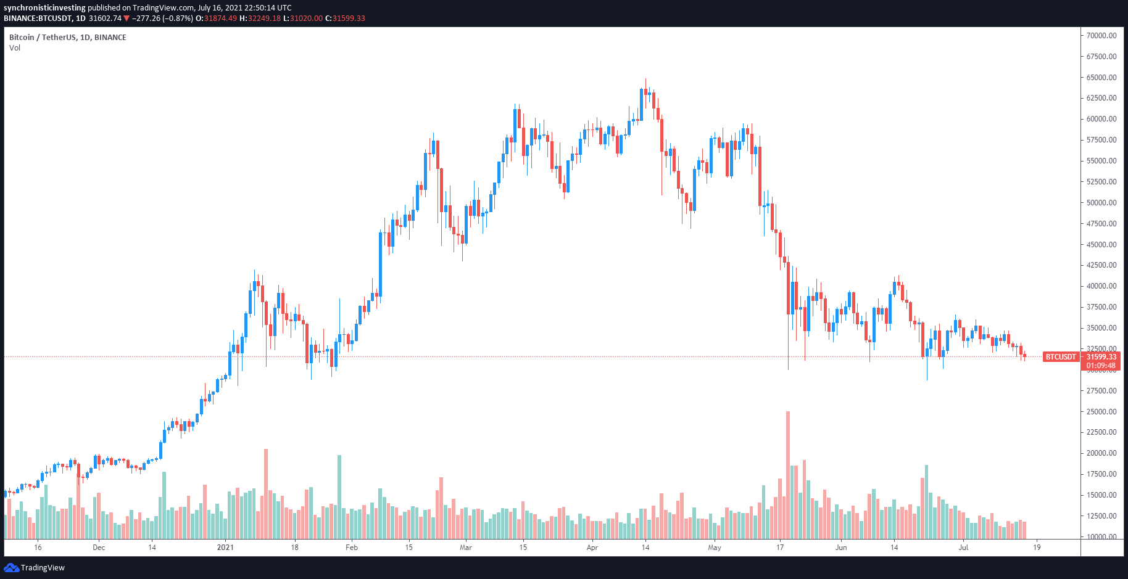1128x579 pixels.
Task: Click the Jul label on time axis
Action: tap(963, 548)
